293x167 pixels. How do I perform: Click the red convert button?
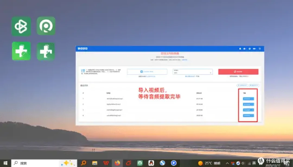(238, 71)
